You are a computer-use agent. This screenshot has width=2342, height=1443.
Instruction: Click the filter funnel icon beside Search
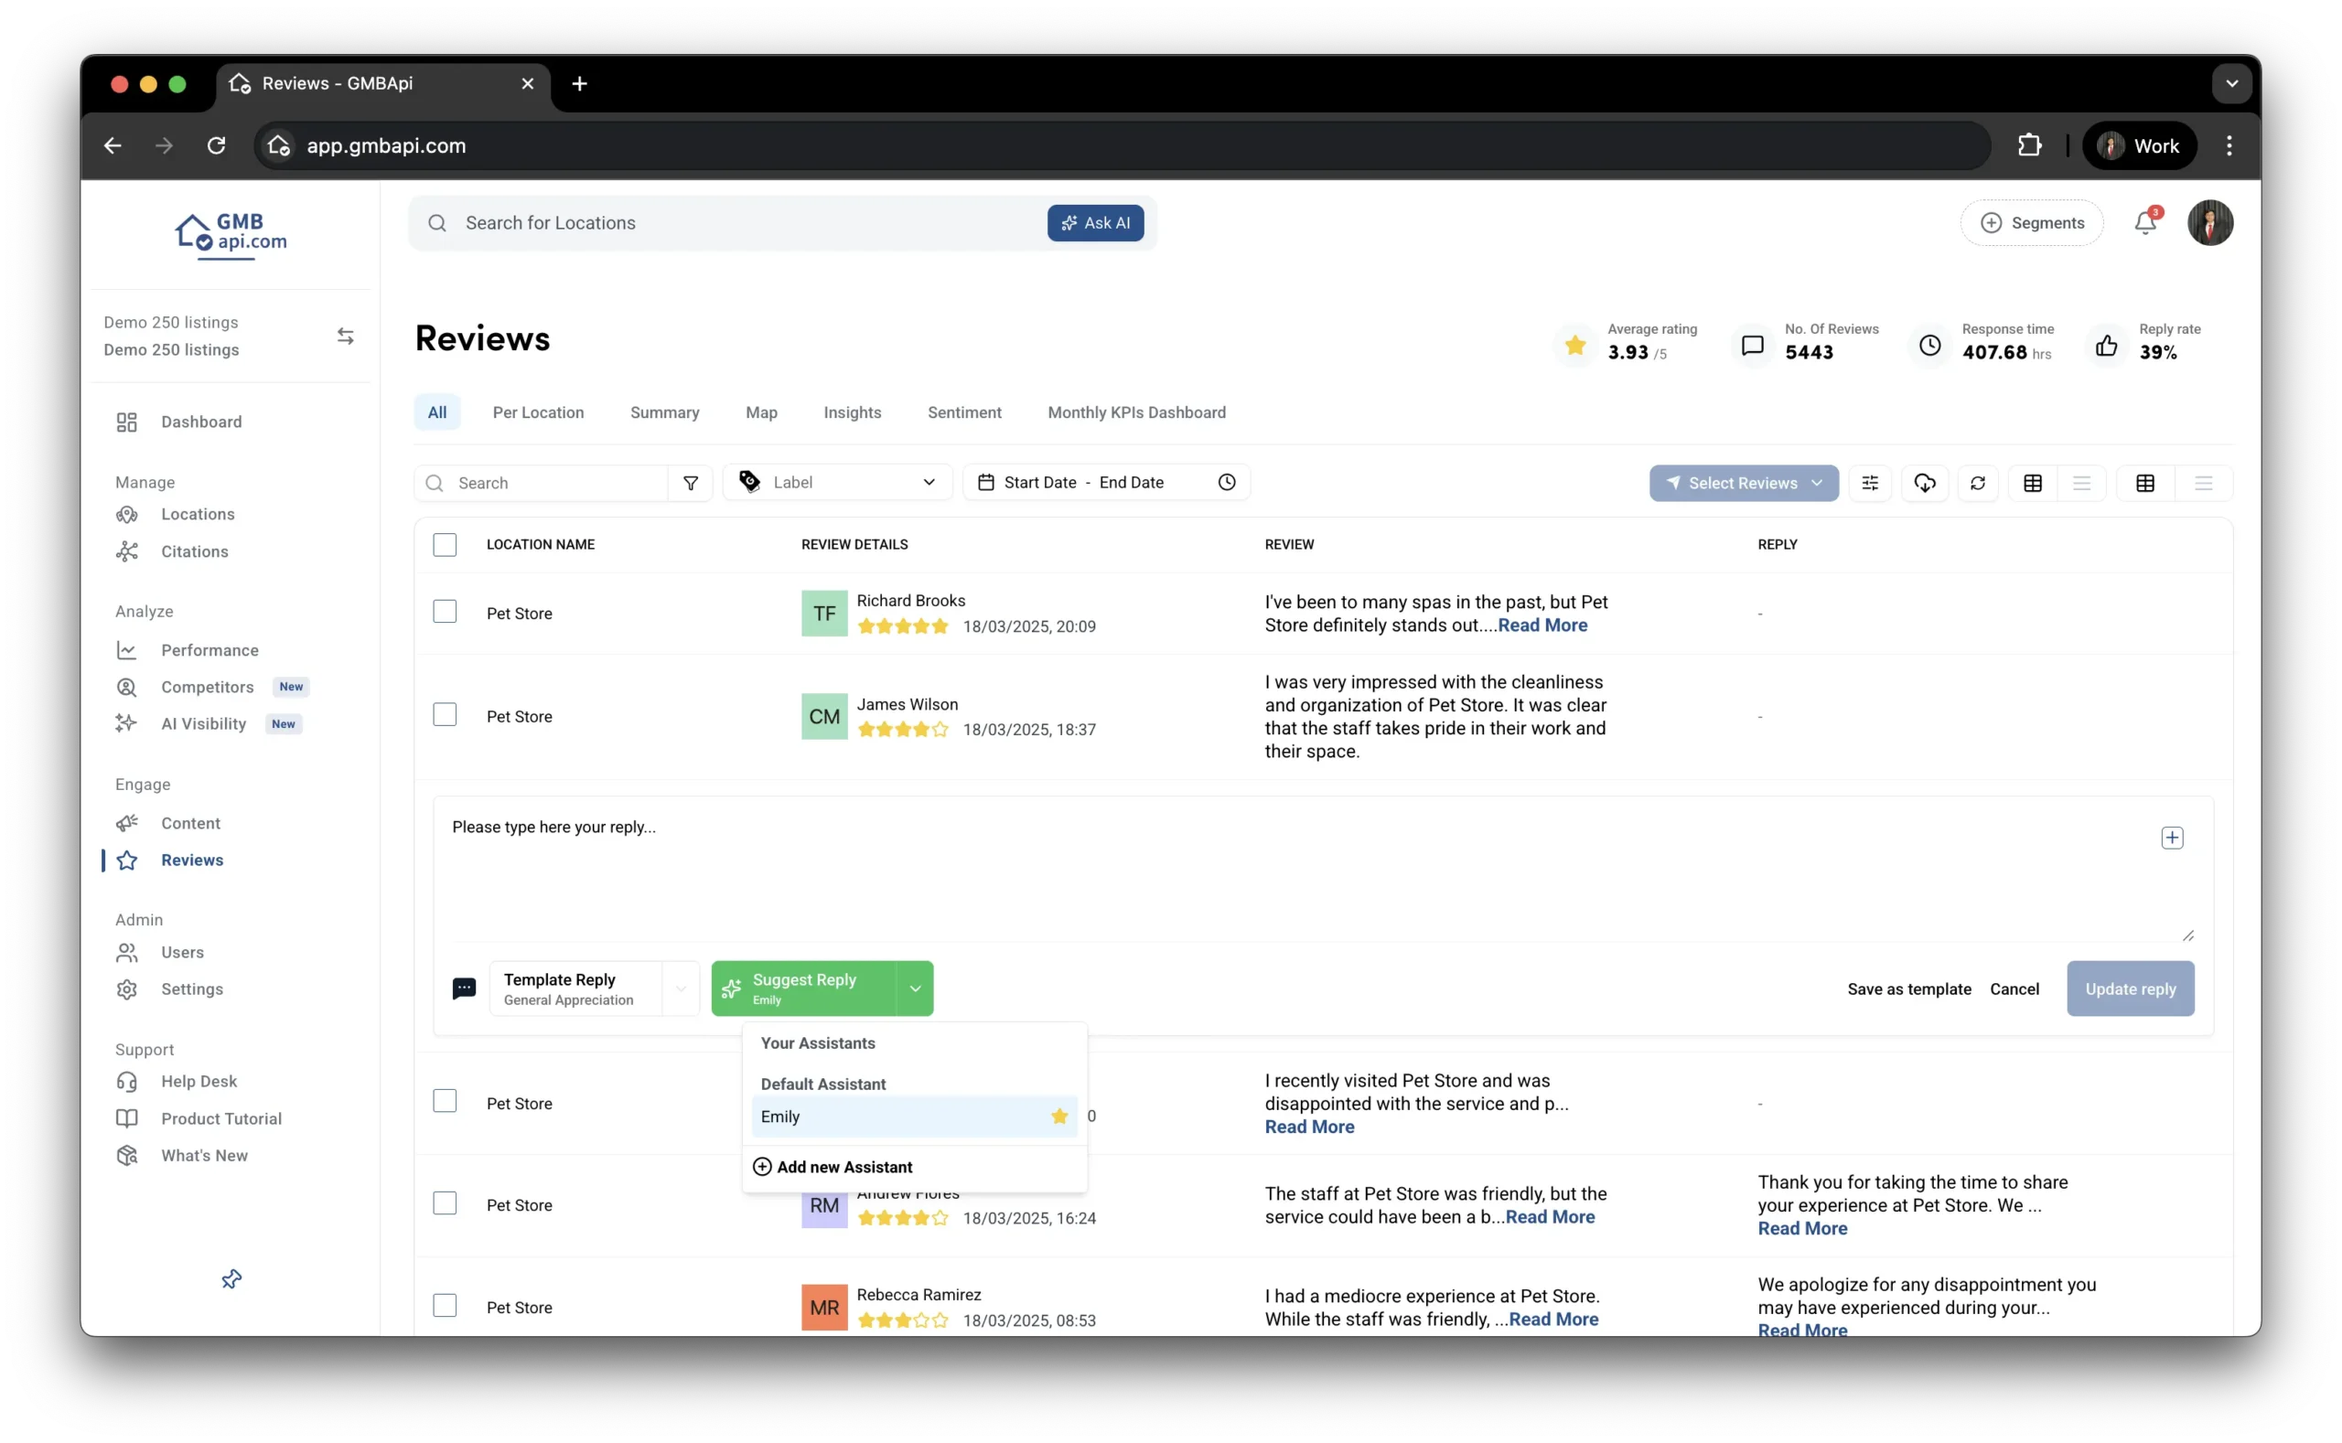691,483
